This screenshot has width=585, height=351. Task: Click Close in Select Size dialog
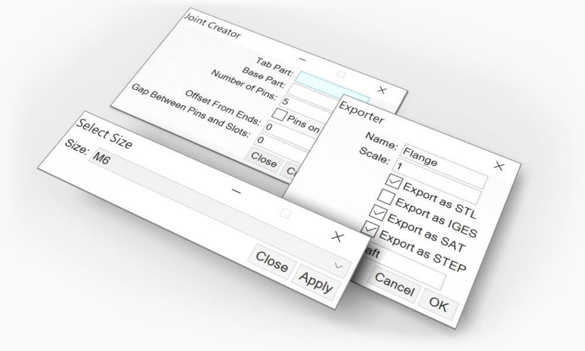coord(272,261)
